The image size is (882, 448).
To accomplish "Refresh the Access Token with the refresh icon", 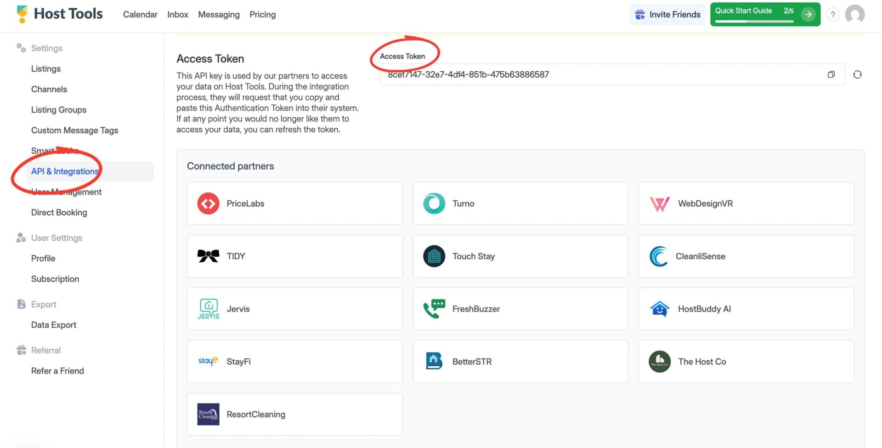I will coord(857,74).
